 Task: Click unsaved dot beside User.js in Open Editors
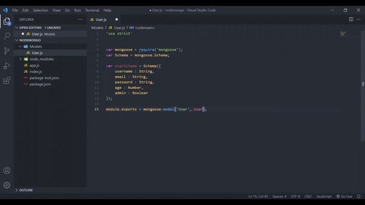[23, 34]
